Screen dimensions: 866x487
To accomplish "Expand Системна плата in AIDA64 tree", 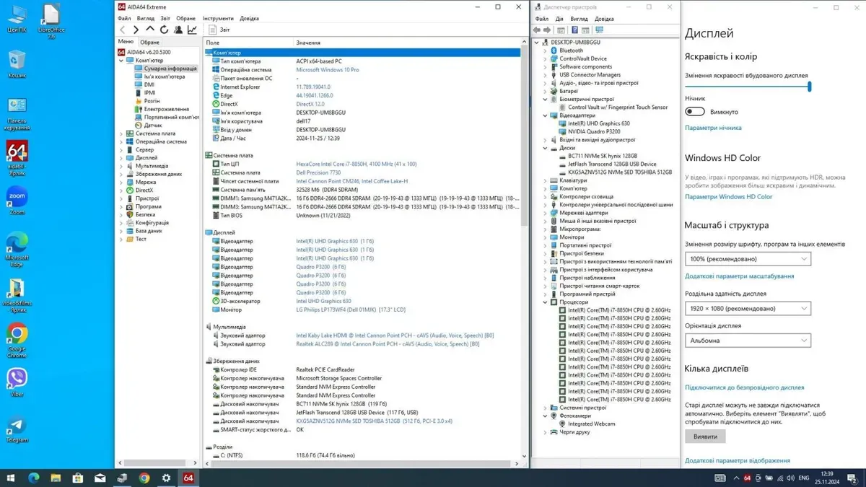I will pos(122,133).
